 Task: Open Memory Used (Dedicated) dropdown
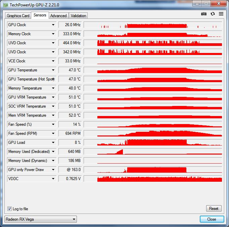click(x=53, y=152)
